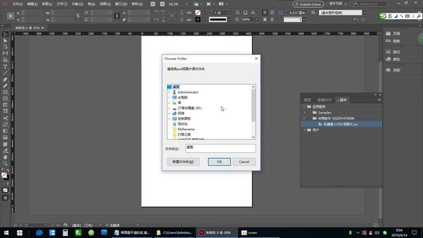Select the Pen tool

pyautogui.click(x=5, y=79)
